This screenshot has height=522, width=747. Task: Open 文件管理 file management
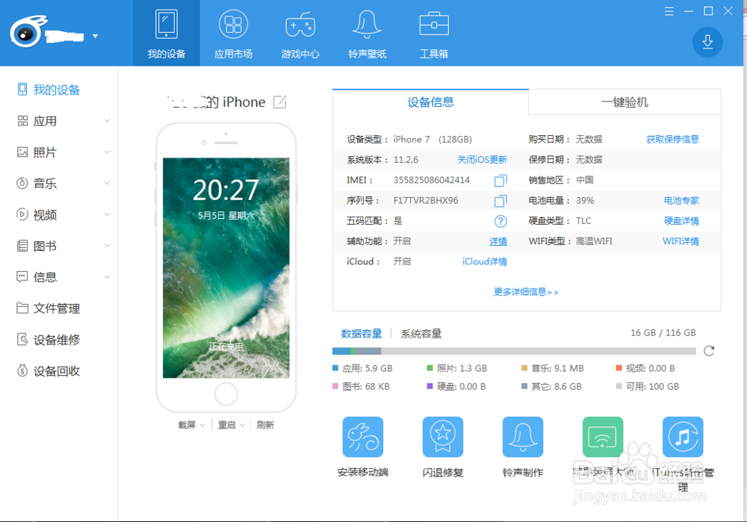pos(49,308)
